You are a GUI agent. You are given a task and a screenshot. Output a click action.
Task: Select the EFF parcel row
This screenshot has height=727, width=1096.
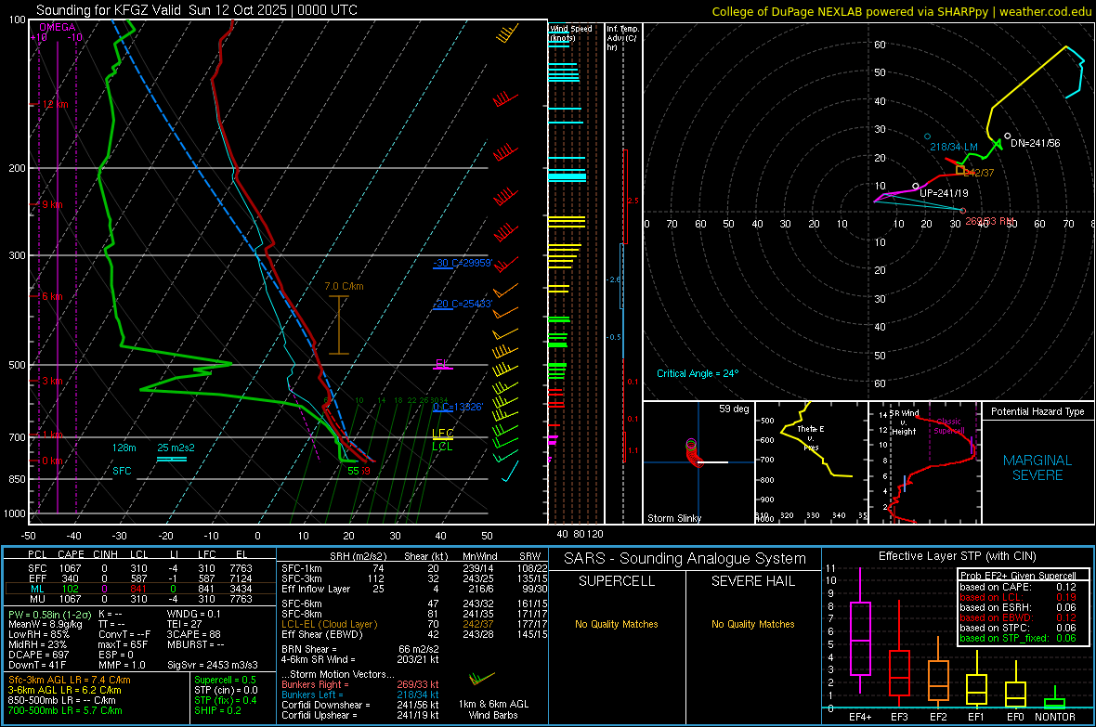(x=140, y=578)
